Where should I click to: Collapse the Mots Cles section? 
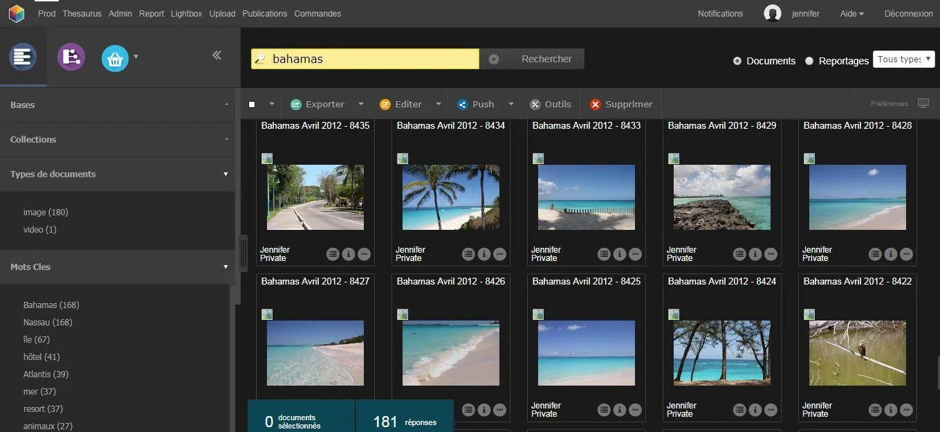pos(118,267)
